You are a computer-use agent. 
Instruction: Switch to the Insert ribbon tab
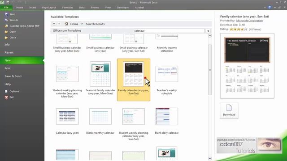33,8
